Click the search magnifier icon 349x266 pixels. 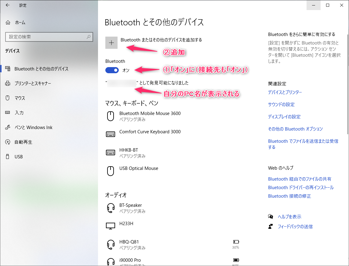click(89, 37)
